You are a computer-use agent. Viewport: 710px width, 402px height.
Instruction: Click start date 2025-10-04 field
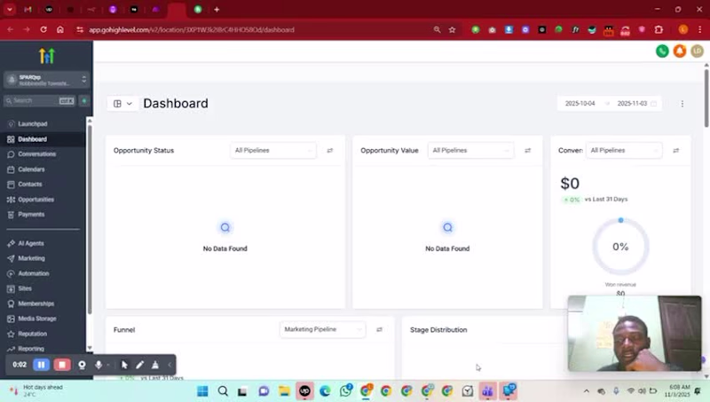(580, 104)
